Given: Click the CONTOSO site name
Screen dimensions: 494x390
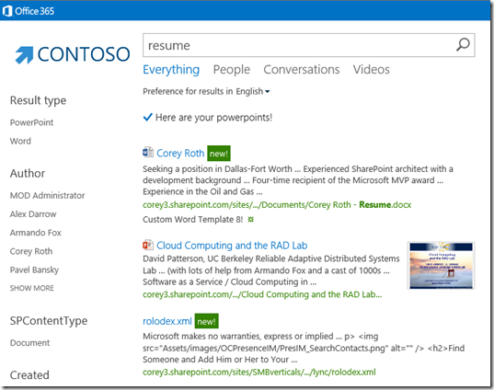Looking at the screenshot, I should [84, 54].
